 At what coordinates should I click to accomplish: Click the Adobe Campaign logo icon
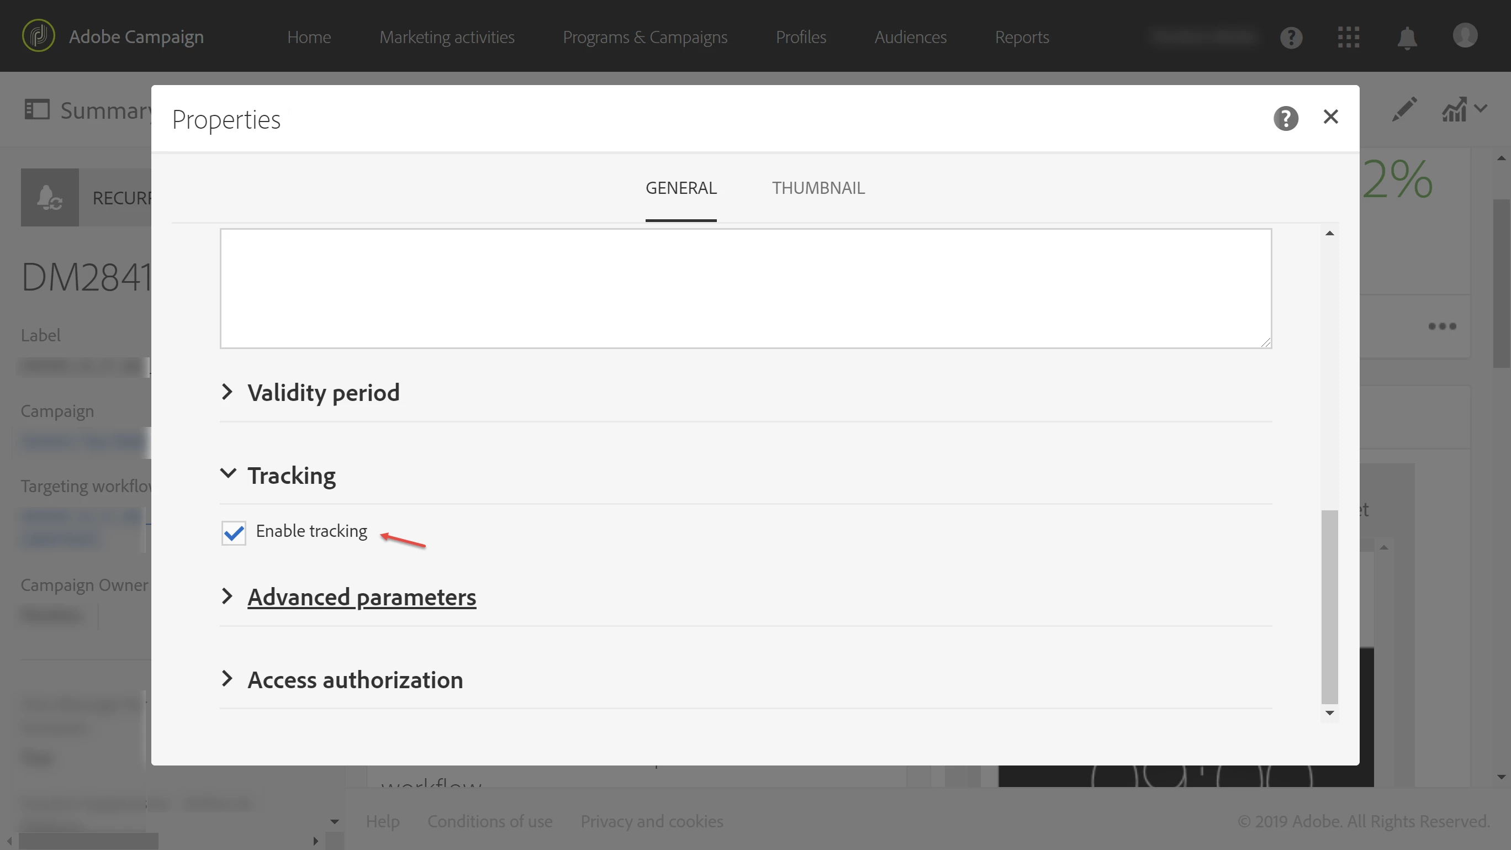pos(39,36)
